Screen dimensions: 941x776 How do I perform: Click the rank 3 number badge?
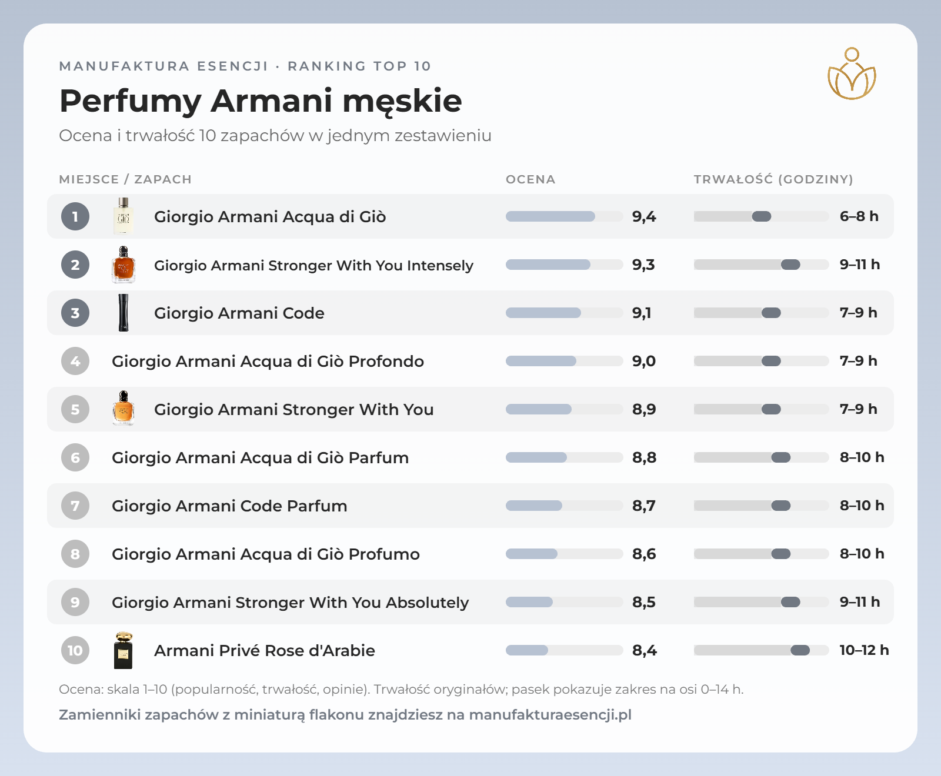[x=75, y=313]
